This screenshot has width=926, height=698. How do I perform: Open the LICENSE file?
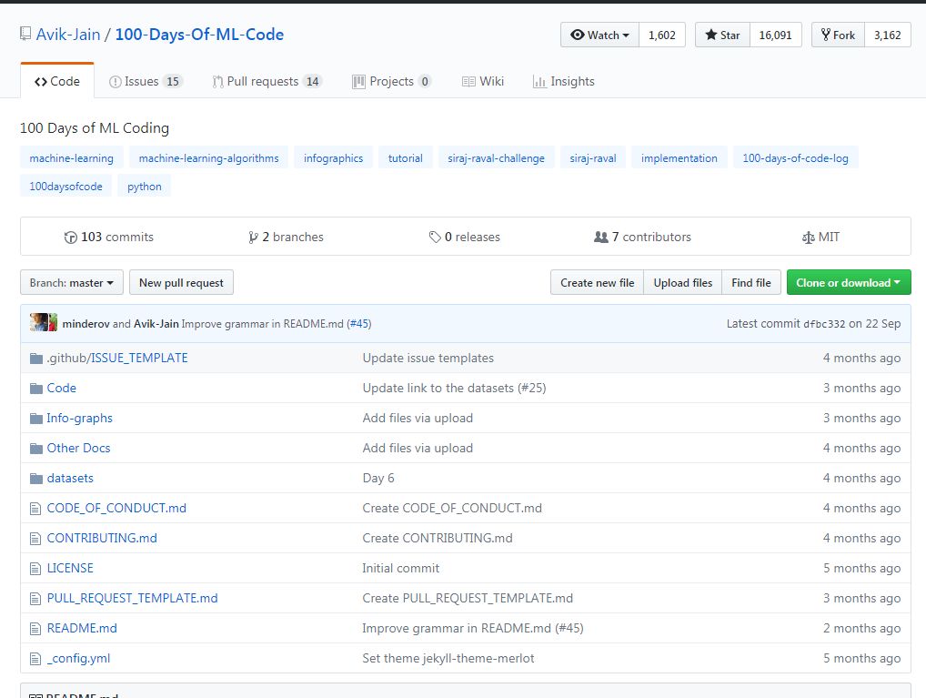(x=70, y=568)
